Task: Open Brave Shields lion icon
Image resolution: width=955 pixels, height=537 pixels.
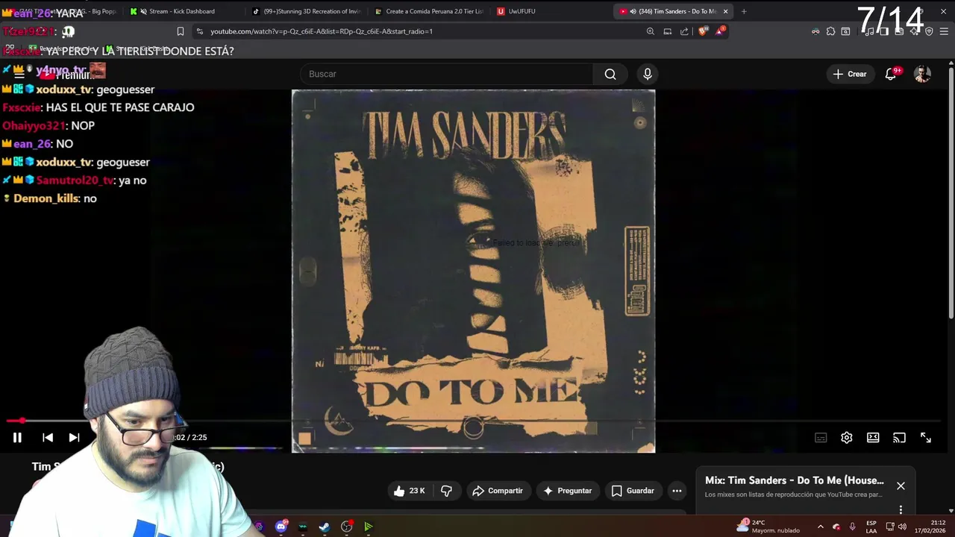Action: (x=703, y=31)
